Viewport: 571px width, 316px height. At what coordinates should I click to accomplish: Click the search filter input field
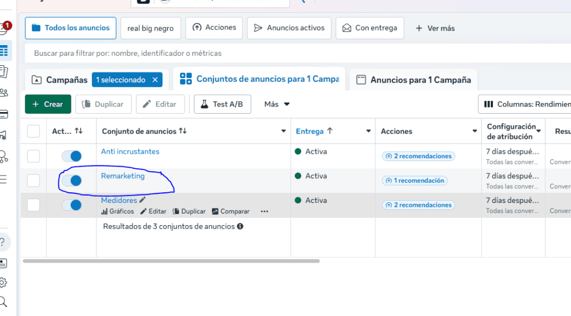point(298,53)
